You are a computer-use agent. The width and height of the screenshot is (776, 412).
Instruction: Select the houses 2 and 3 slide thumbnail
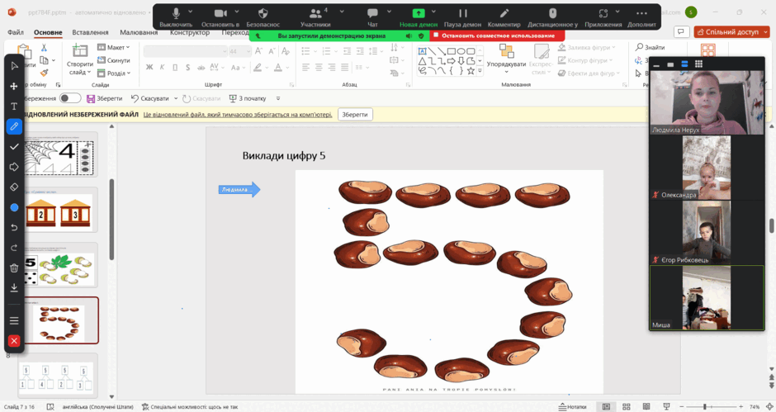pos(59,211)
